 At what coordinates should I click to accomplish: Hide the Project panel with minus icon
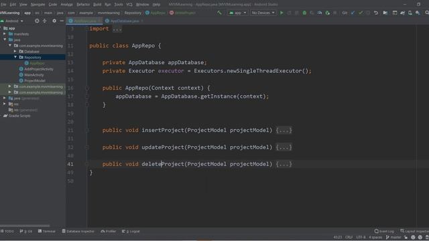click(x=62, y=21)
